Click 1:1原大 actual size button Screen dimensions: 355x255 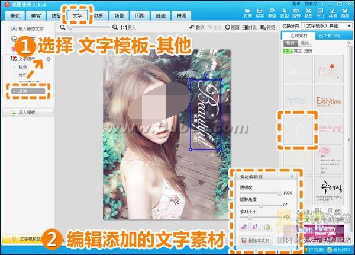click(x=128, y=28)
